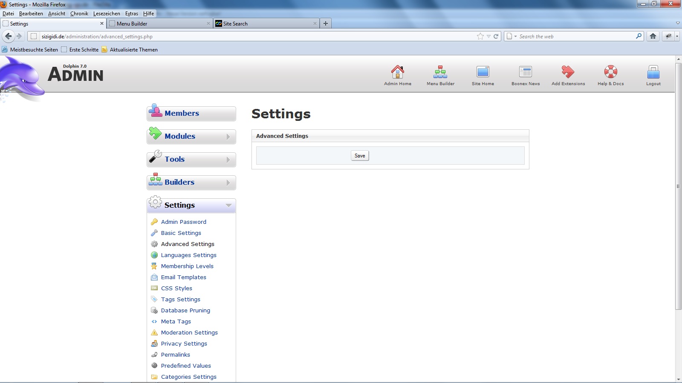
Task: Open the Admin Home icon
Action: point(397,72)
